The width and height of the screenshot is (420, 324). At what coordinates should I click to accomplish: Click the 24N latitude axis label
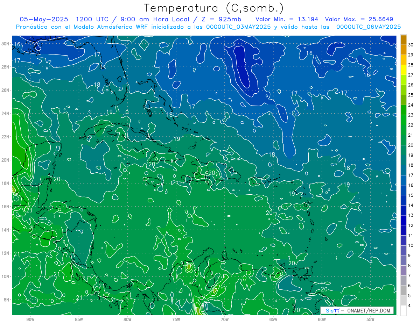pos(5,114)
